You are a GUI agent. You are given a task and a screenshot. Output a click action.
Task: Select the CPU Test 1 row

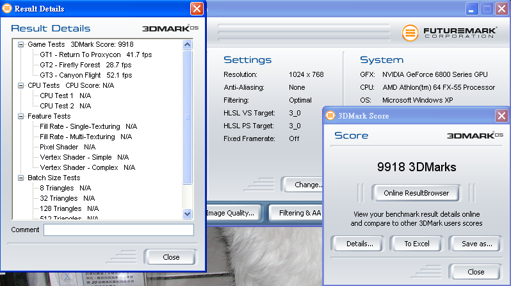[x=65, y=96]
